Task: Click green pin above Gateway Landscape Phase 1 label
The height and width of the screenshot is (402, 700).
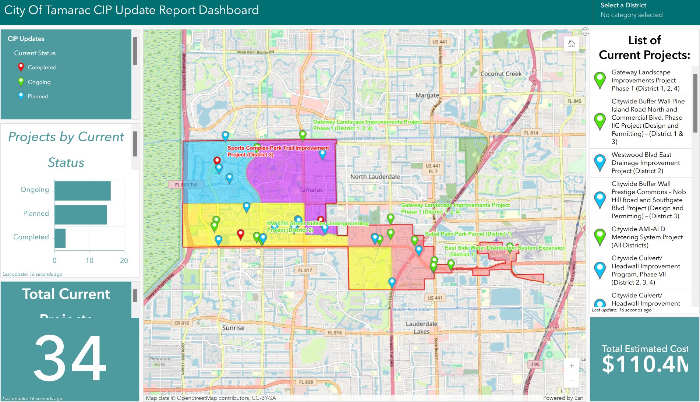Action: tap(303, 135)
